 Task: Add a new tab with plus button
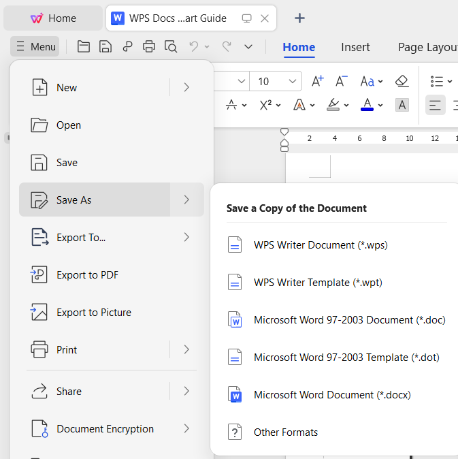(x=299, y=18)
